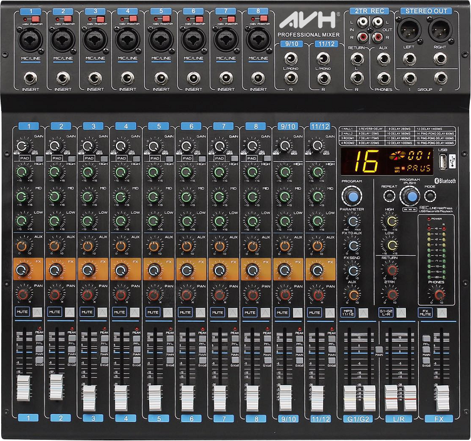
Task: Mute channel 1 with its mute button
Action: point(37,312)
